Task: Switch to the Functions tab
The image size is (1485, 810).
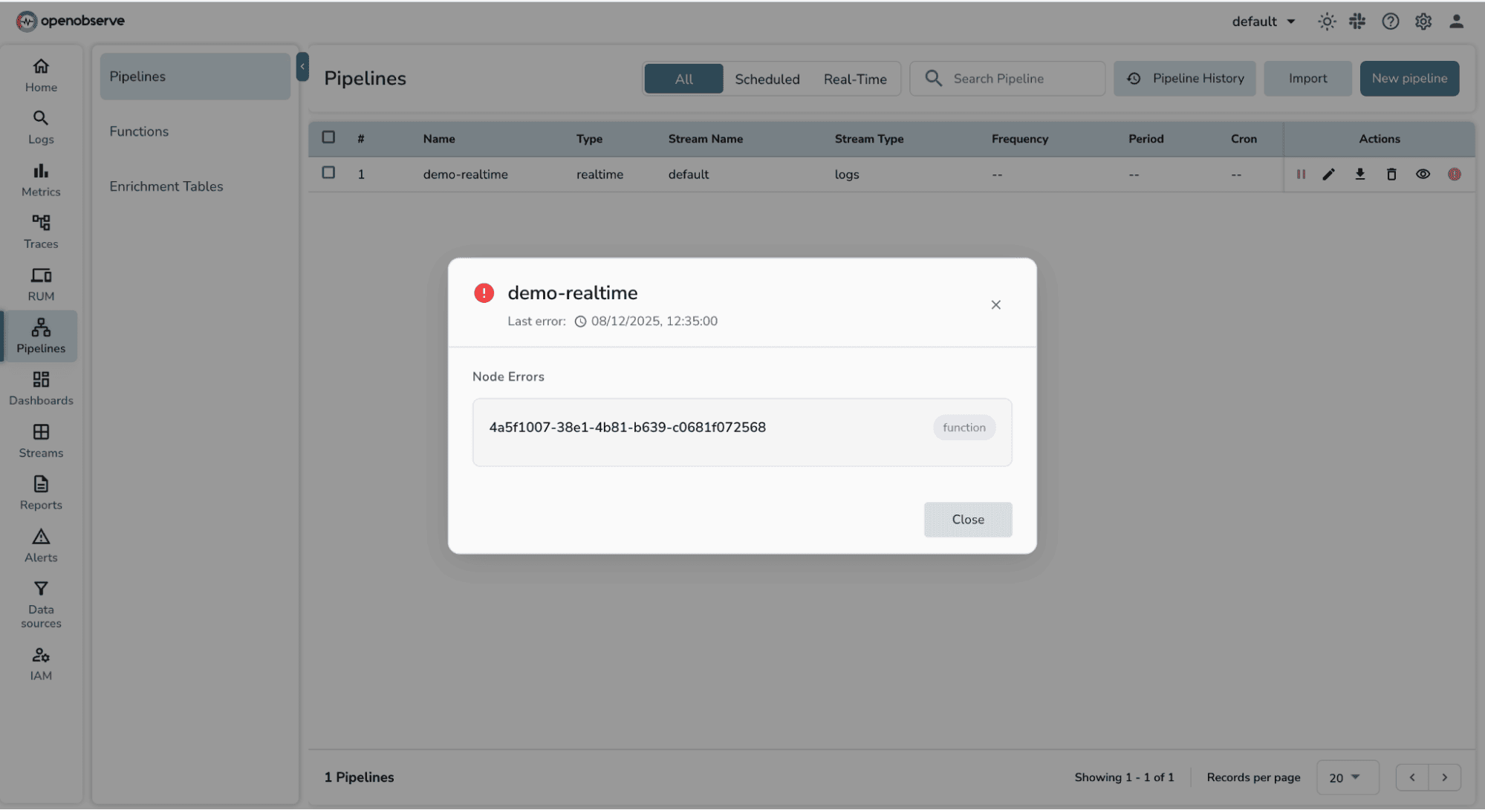Action: click(139, 131)
